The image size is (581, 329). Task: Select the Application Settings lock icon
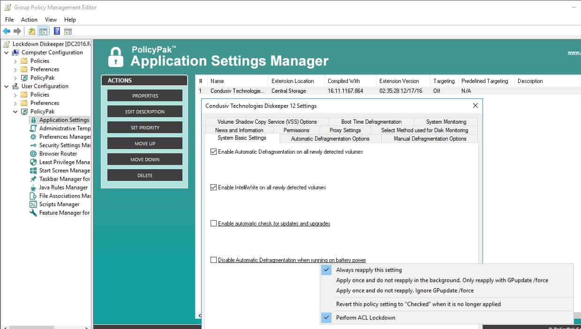(33, 120)
